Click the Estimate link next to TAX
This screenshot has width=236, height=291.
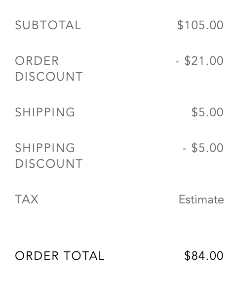click(x=201, y=199)
